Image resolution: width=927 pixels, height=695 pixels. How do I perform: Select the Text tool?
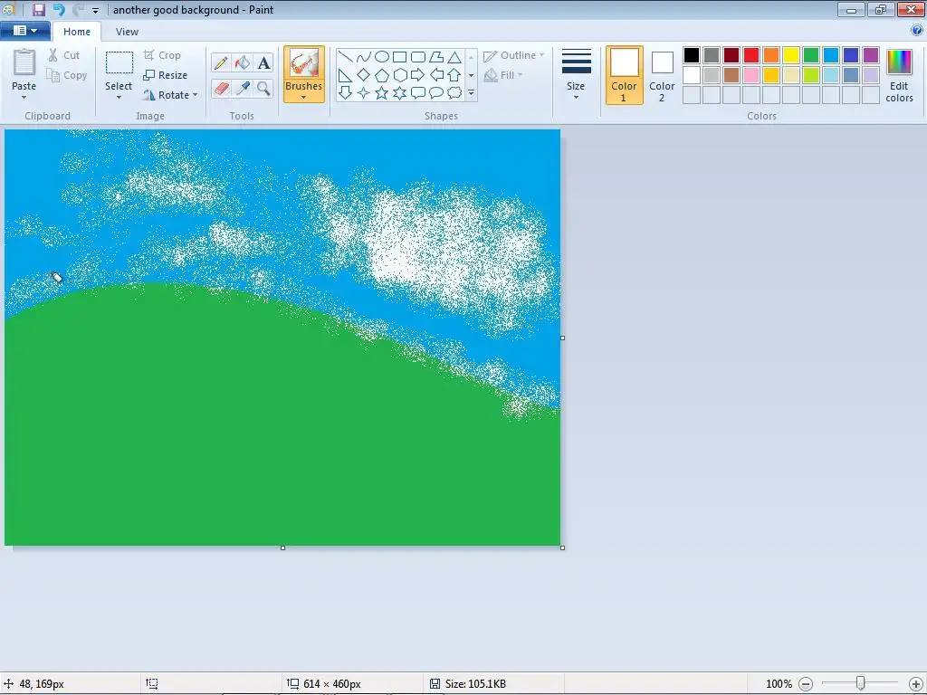click(263, 62)
